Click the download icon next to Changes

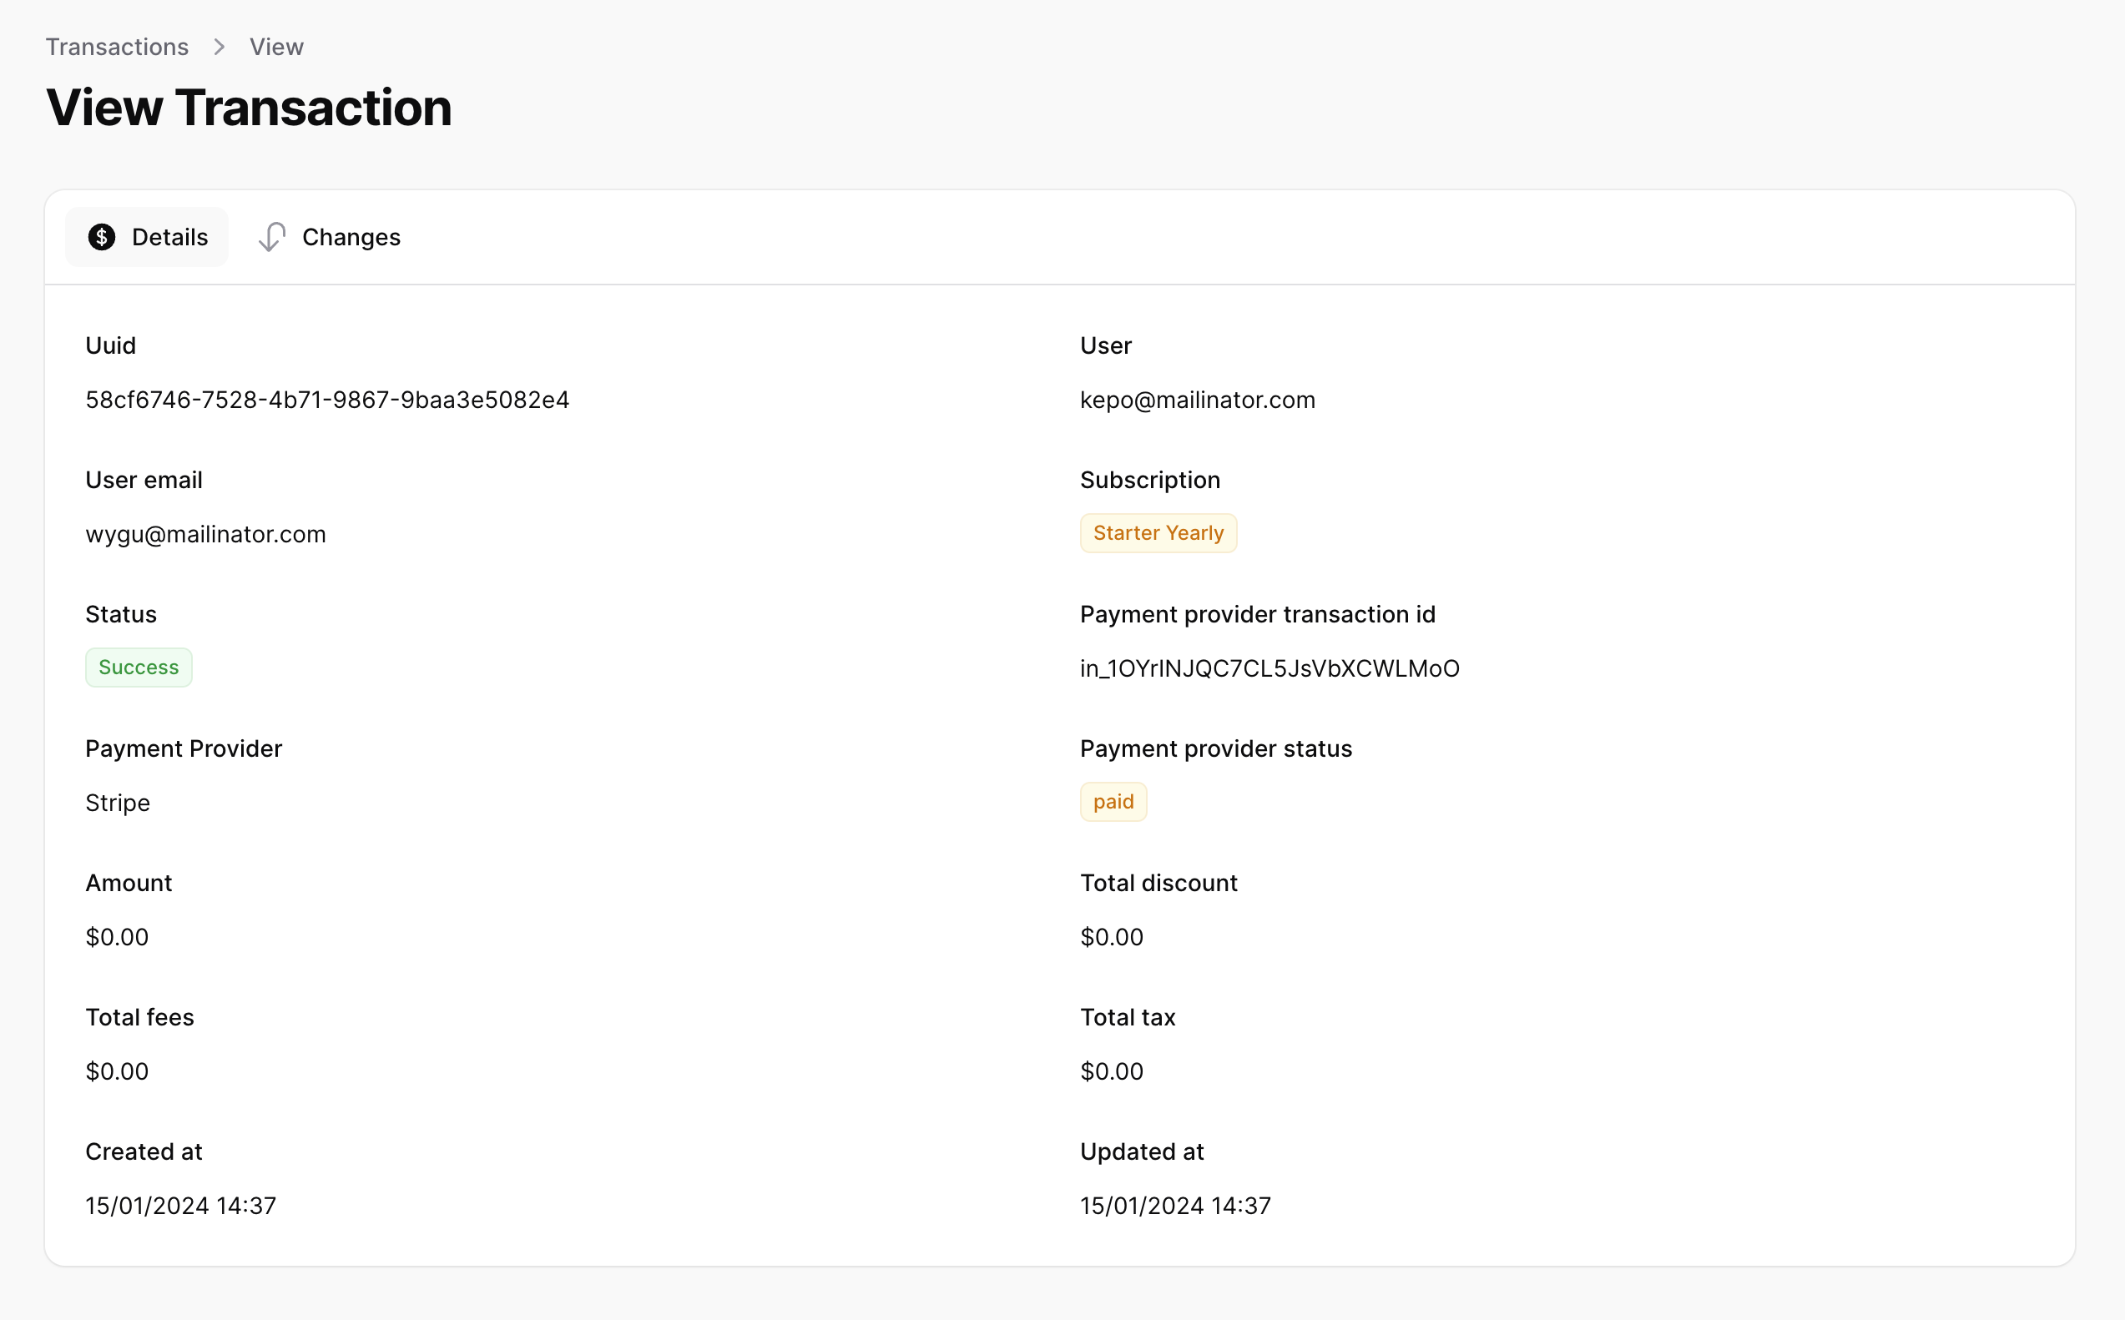pyautogui.click(x=274, y=235)
